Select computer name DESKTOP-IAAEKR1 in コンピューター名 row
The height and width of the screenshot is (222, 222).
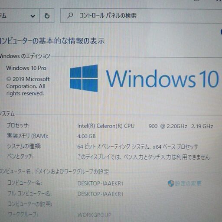101,183
